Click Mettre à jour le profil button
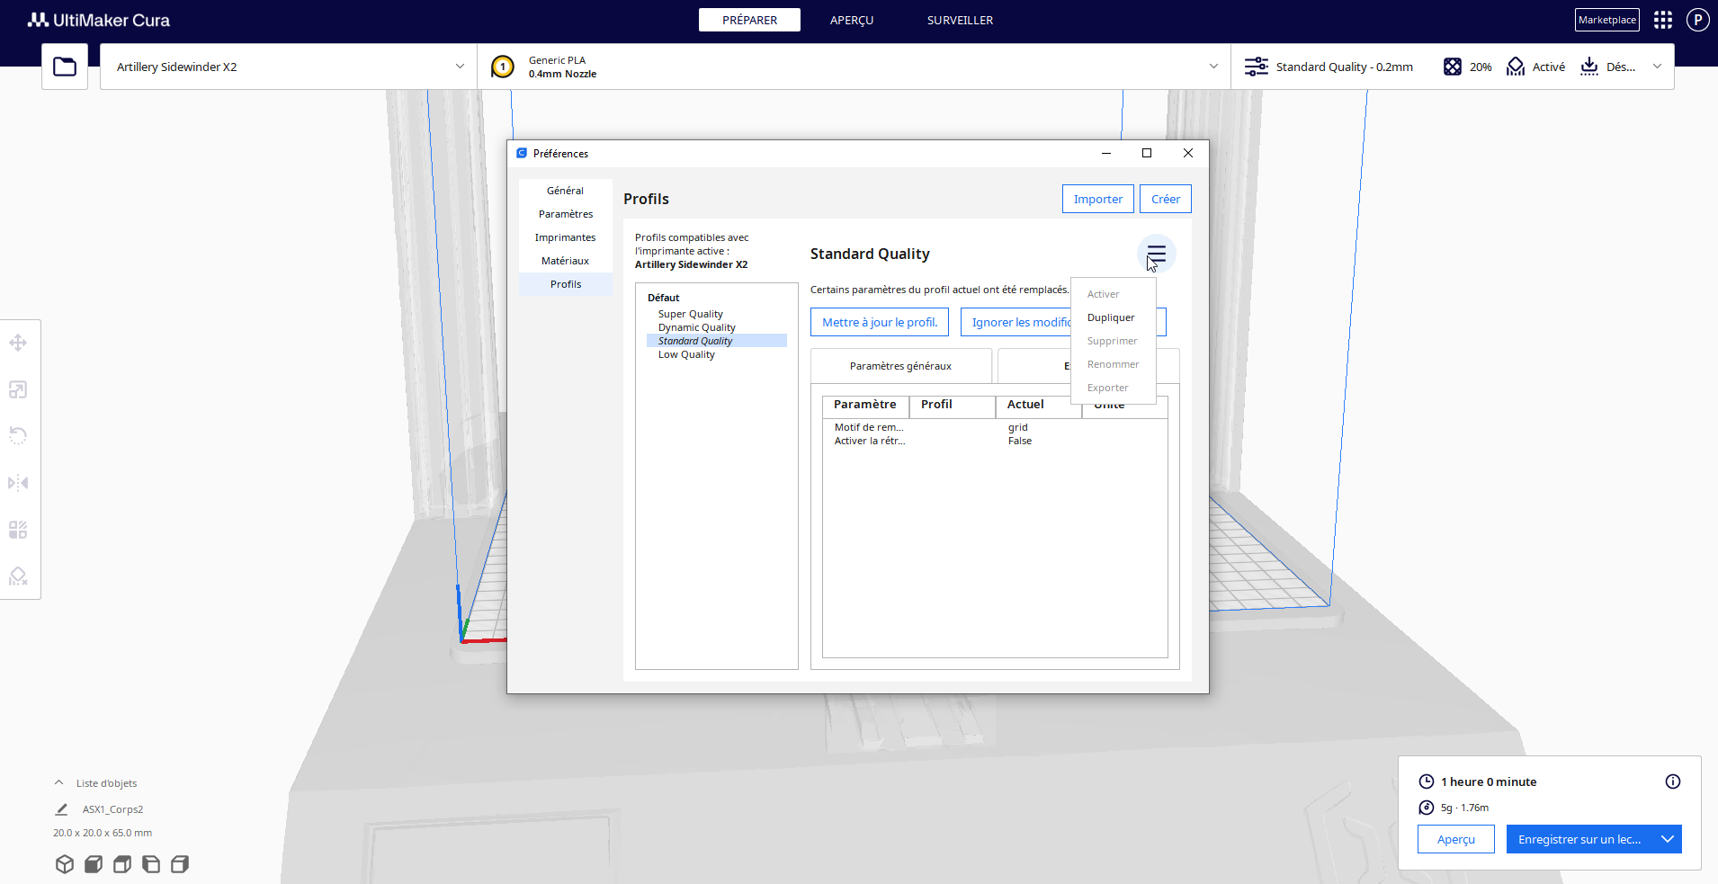 tap(880, 322)
